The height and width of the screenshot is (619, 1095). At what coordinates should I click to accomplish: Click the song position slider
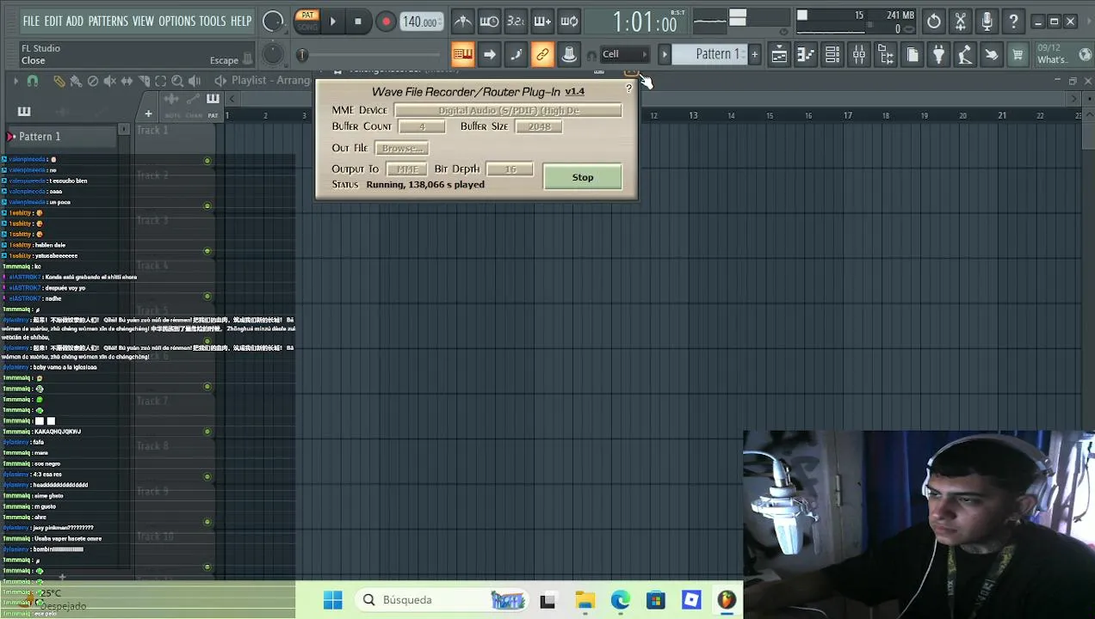point(370,55)
